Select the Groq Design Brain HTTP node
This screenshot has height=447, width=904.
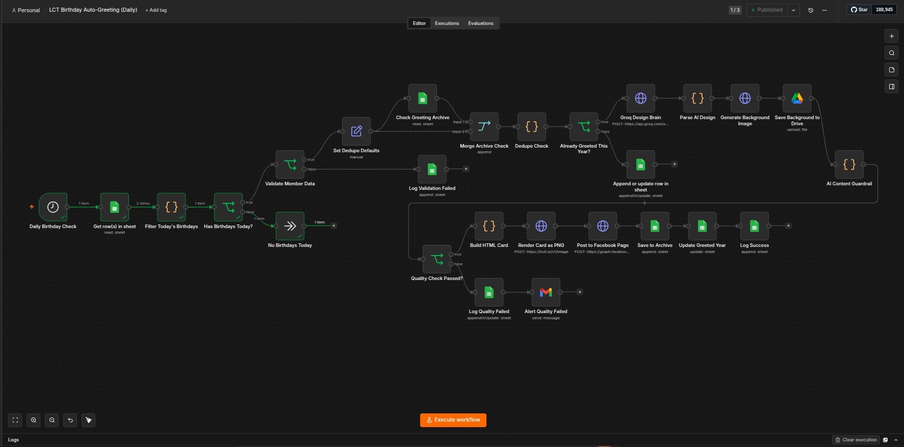point(641,98)
